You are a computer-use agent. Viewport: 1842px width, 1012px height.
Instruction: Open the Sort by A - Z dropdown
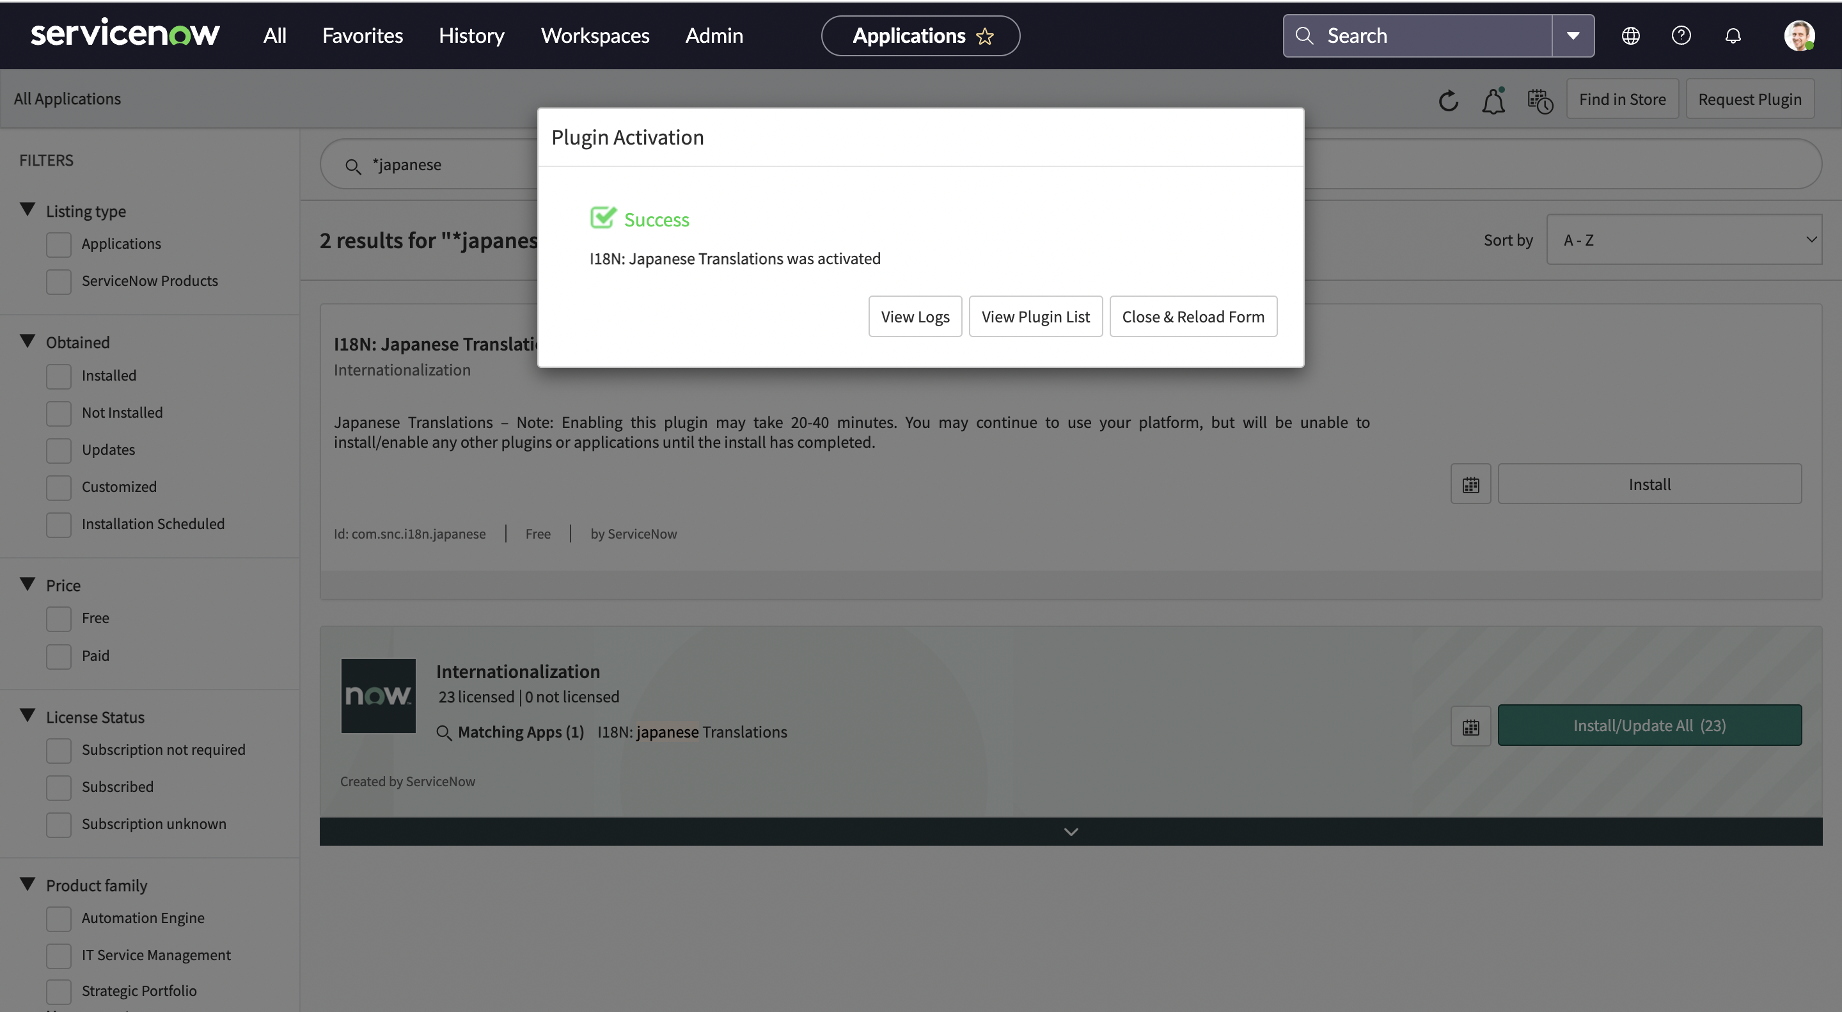click(x=1683, y=240)
